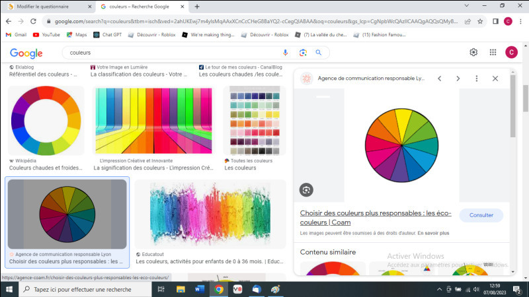Show hidden system tray icons
This screenshot has width=529, height=297.
[439, 289]
